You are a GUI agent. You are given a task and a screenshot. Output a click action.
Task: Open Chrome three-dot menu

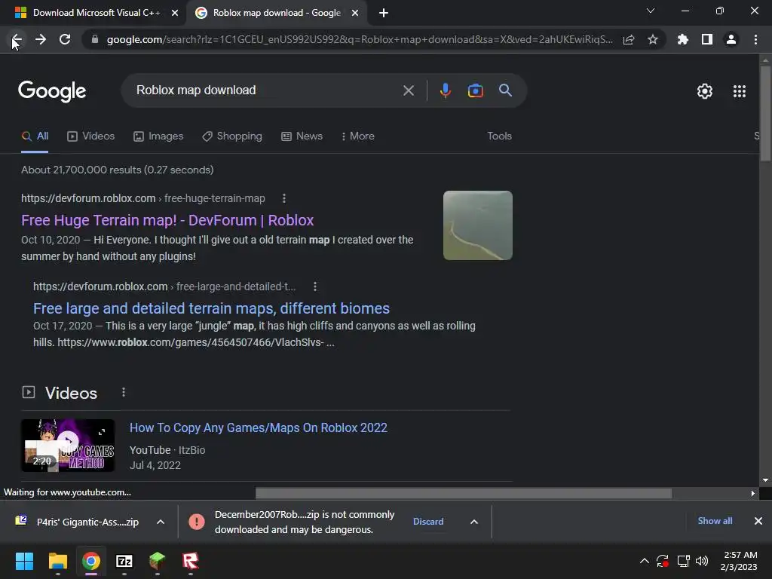755,39
